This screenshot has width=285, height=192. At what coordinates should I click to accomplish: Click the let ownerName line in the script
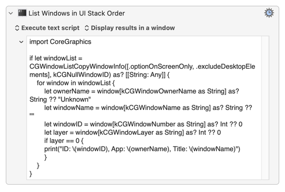click(141, 91)
